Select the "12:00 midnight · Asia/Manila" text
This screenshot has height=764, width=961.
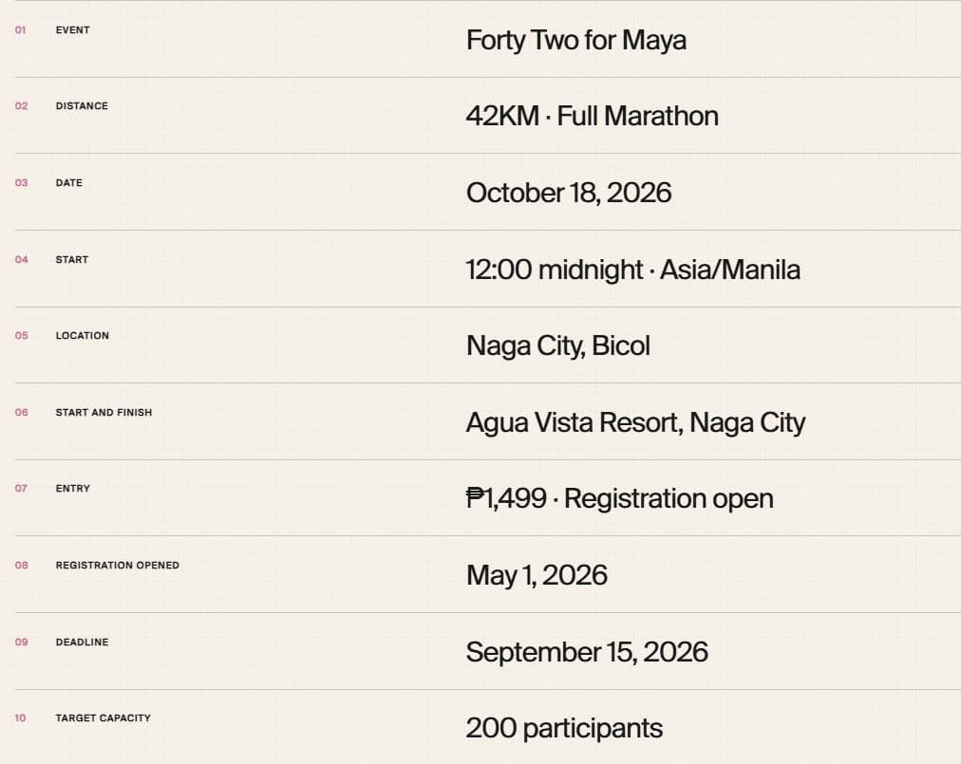click(x=632, y=270)
